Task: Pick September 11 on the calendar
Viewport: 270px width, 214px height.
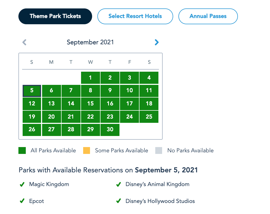Action: pos(149,91)
